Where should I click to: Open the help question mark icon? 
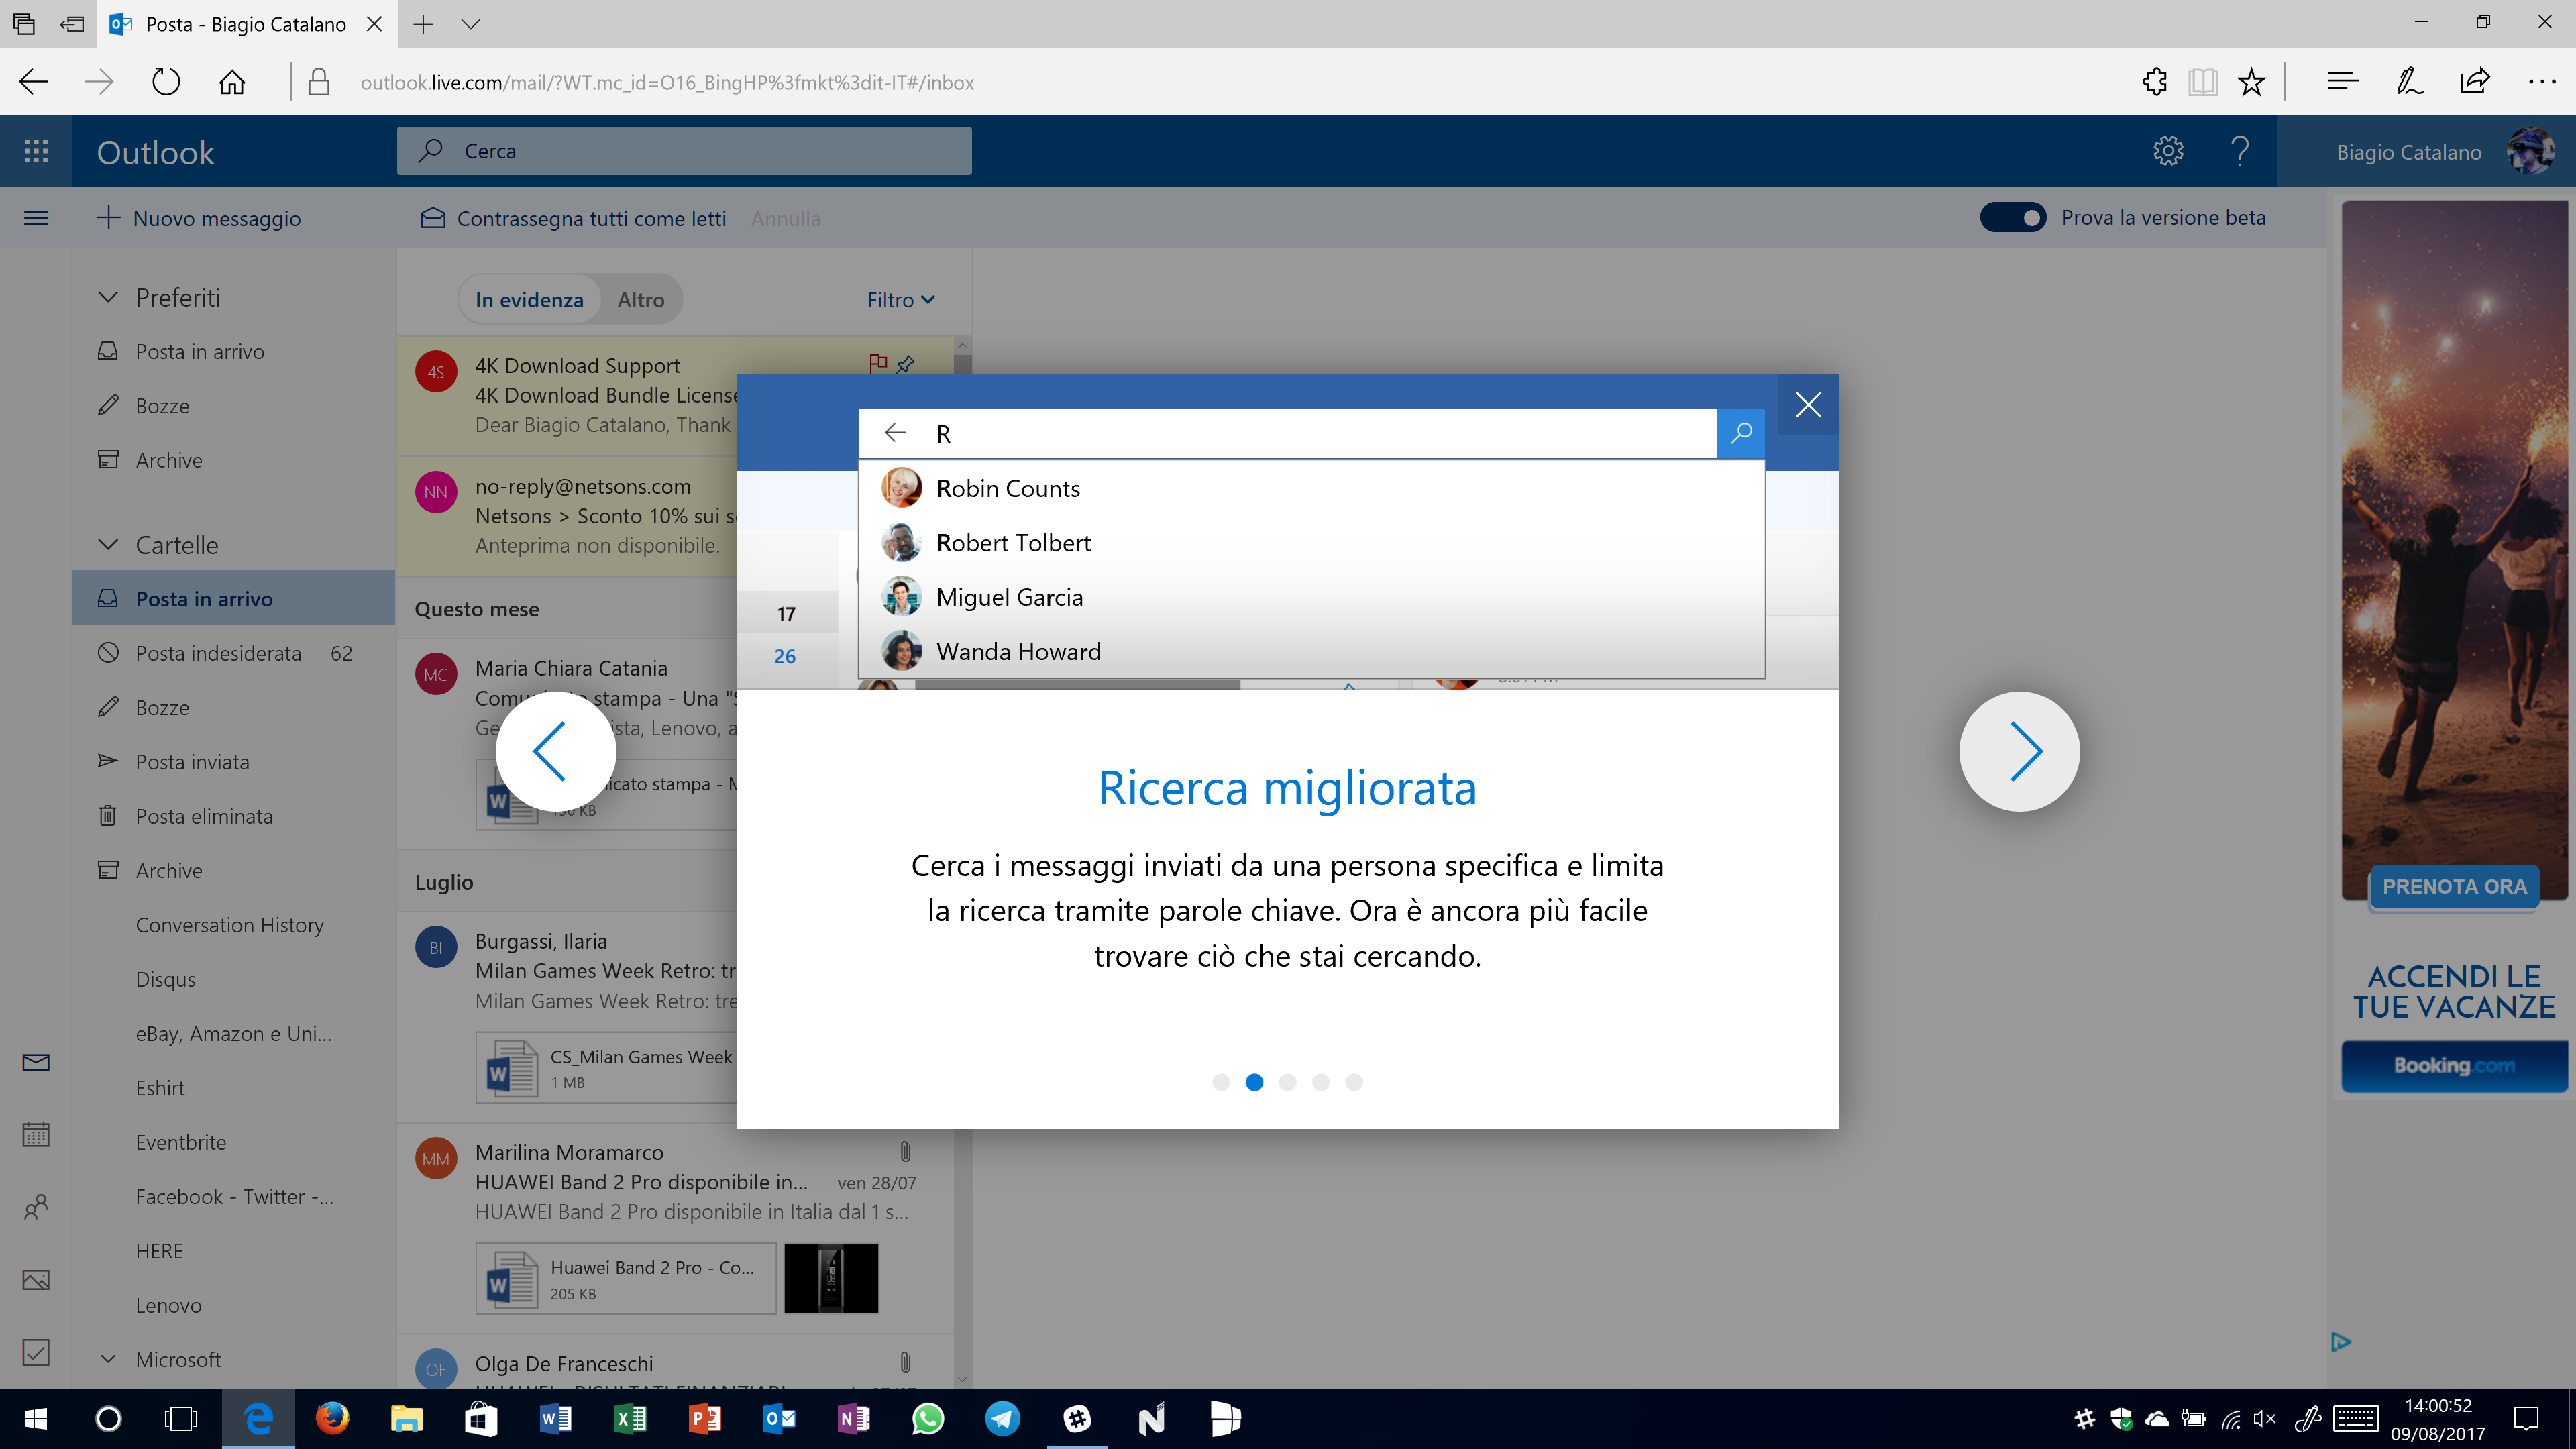[2240, 151]
